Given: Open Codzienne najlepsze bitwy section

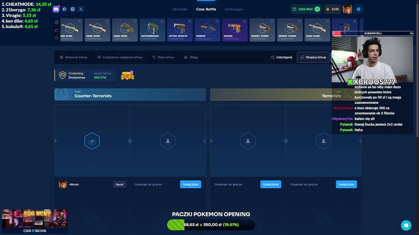Looking at the screenshot, I should point(120,57).
